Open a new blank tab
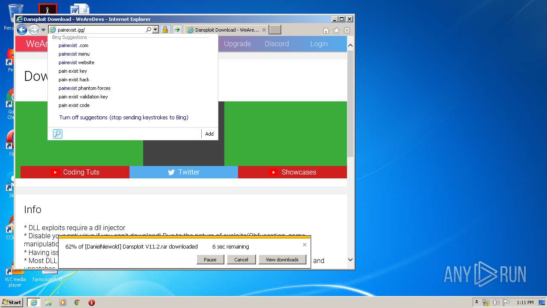 275,30
